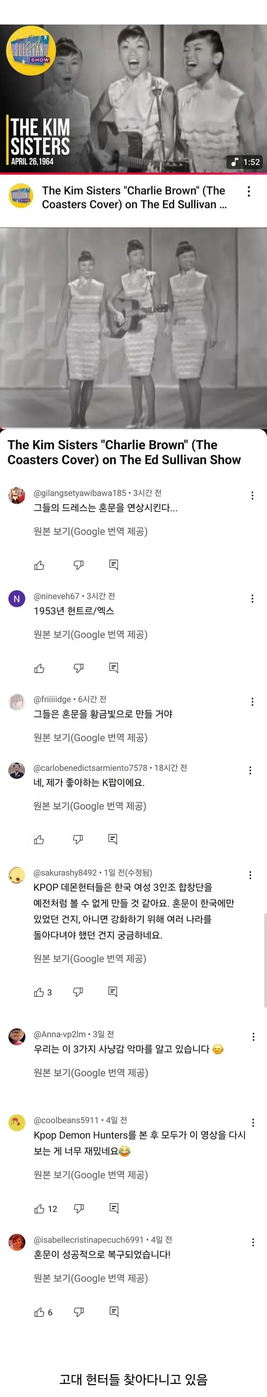Like the comment by @coolbeans5911
The width and height of the screenshot is (267, 1397).
[x=39, y=1209]
